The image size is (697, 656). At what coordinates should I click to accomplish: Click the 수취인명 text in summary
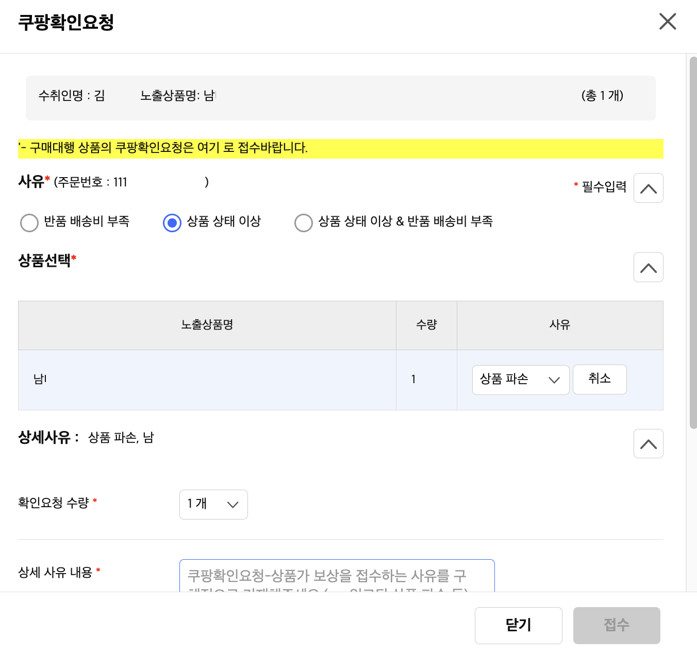72,96
